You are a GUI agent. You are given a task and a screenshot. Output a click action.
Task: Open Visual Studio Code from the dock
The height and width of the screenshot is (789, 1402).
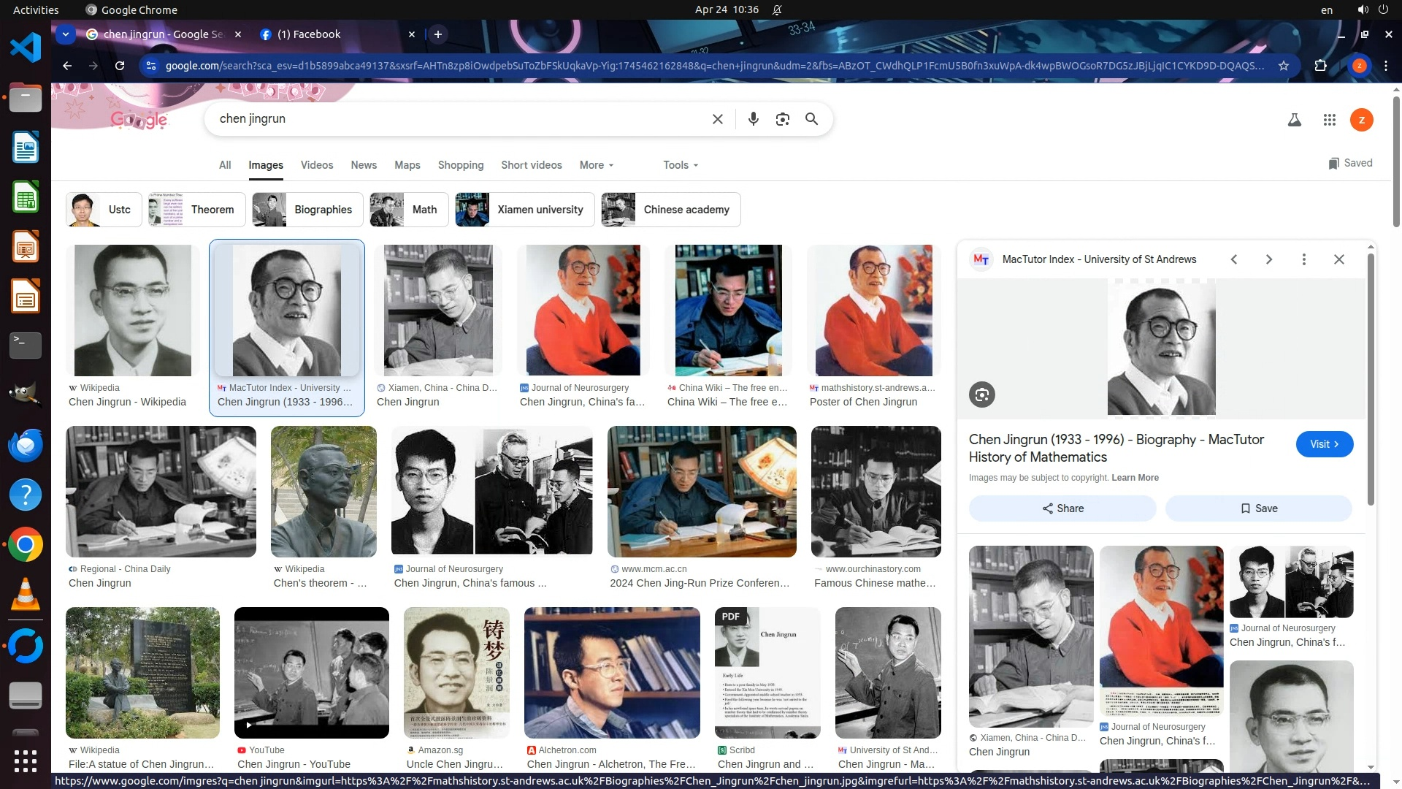tap(26, 47)
